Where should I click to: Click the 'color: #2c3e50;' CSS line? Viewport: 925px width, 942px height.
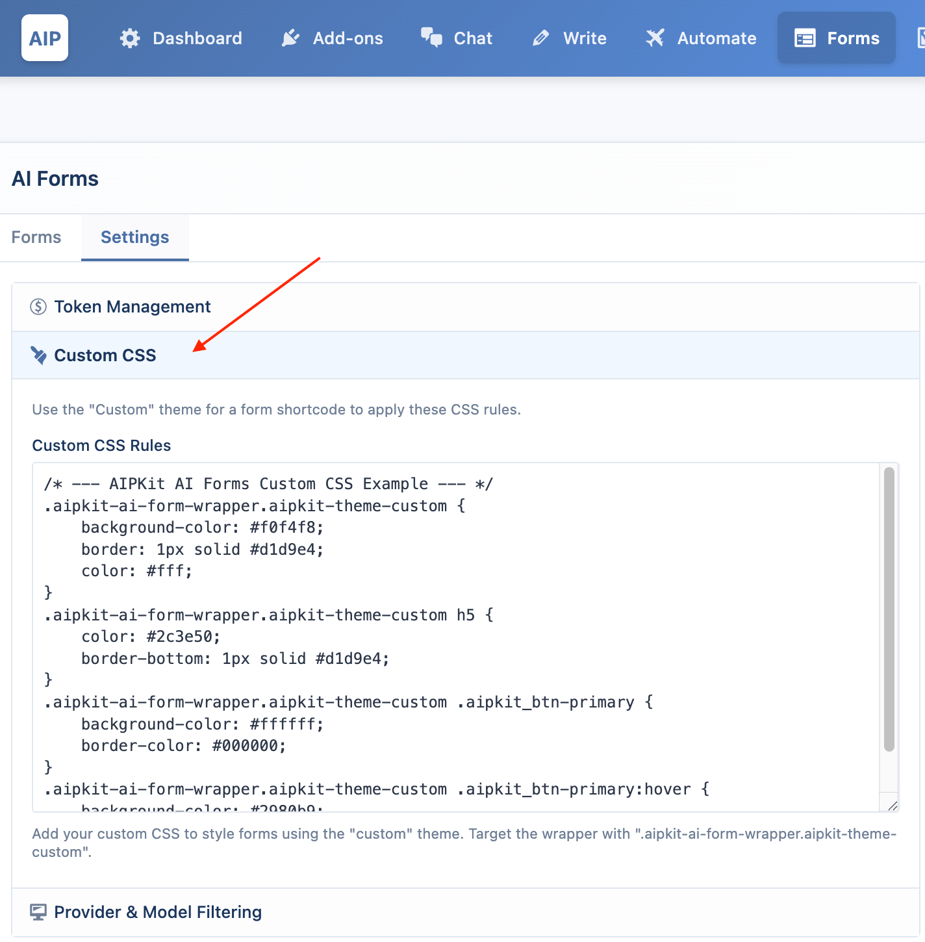click(x=151, y=637)
